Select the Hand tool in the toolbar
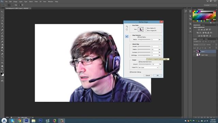 pyautogui.click(x=2, y=66)
